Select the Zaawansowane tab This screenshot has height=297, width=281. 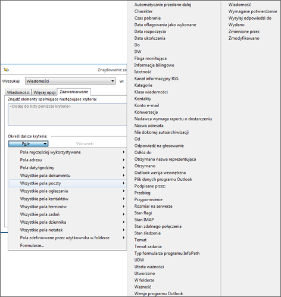click(74, 92)
